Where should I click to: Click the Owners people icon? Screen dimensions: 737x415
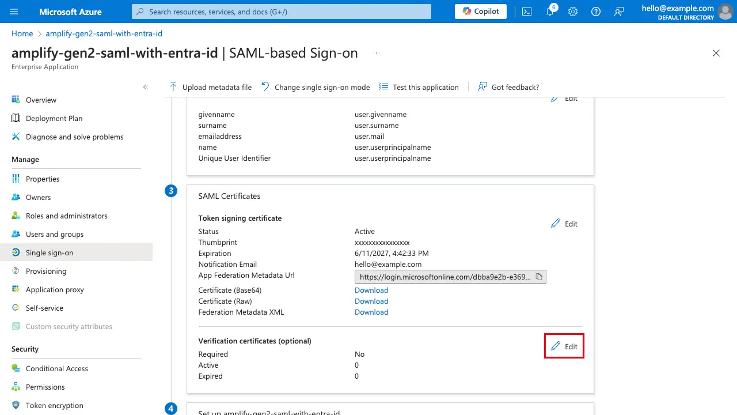coord(16,197)
